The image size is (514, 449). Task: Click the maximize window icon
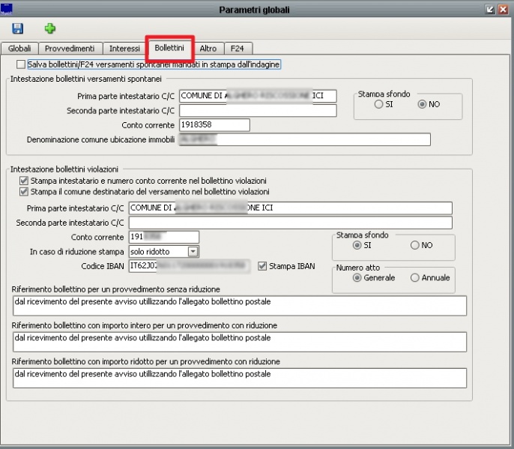(489, 9)
